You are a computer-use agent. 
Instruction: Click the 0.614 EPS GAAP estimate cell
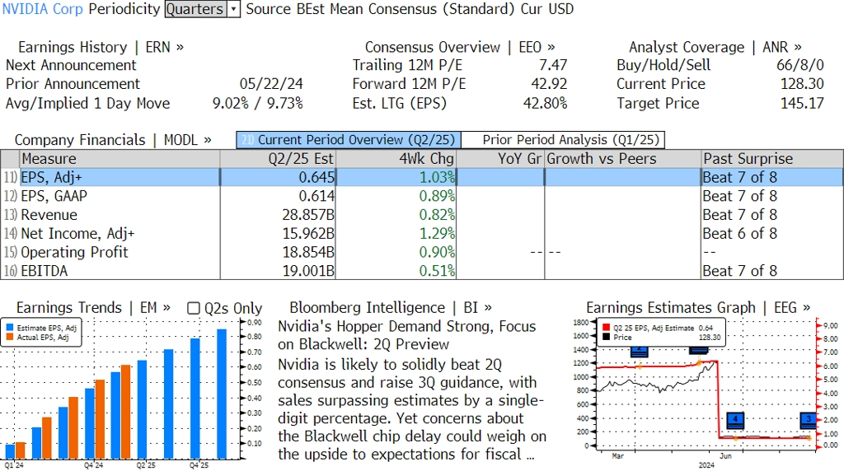[316, 196]
